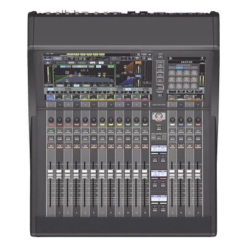Activate CUE key on strip B

click(x=181, y=138)
